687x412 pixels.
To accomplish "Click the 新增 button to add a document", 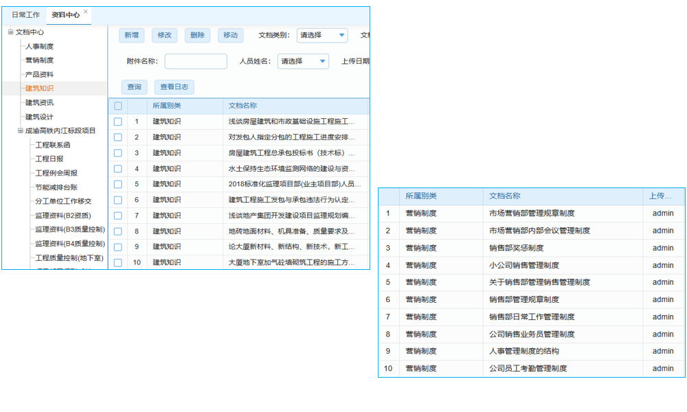I will 132,35.
